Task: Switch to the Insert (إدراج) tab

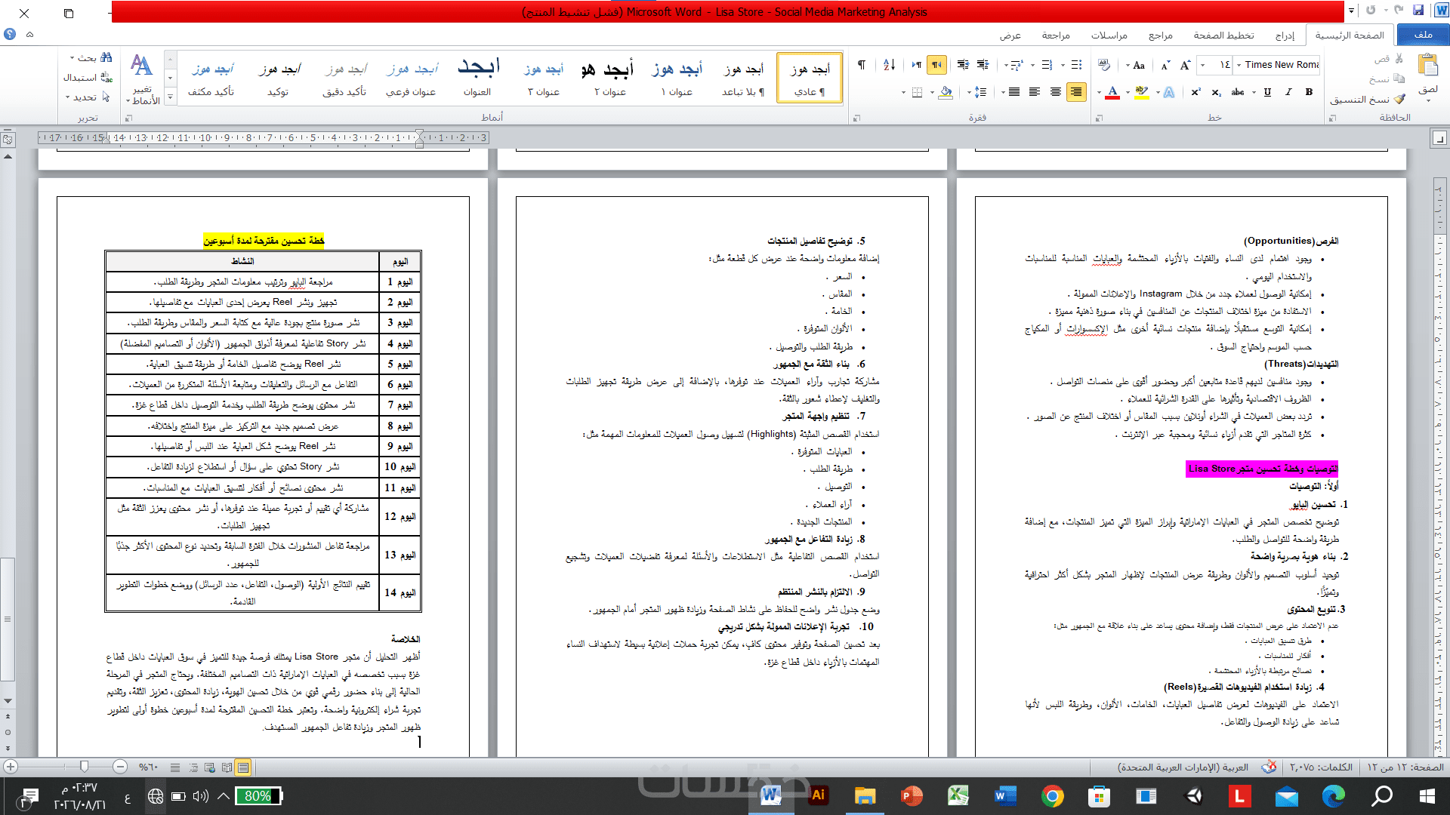Action: point(1285,35)
